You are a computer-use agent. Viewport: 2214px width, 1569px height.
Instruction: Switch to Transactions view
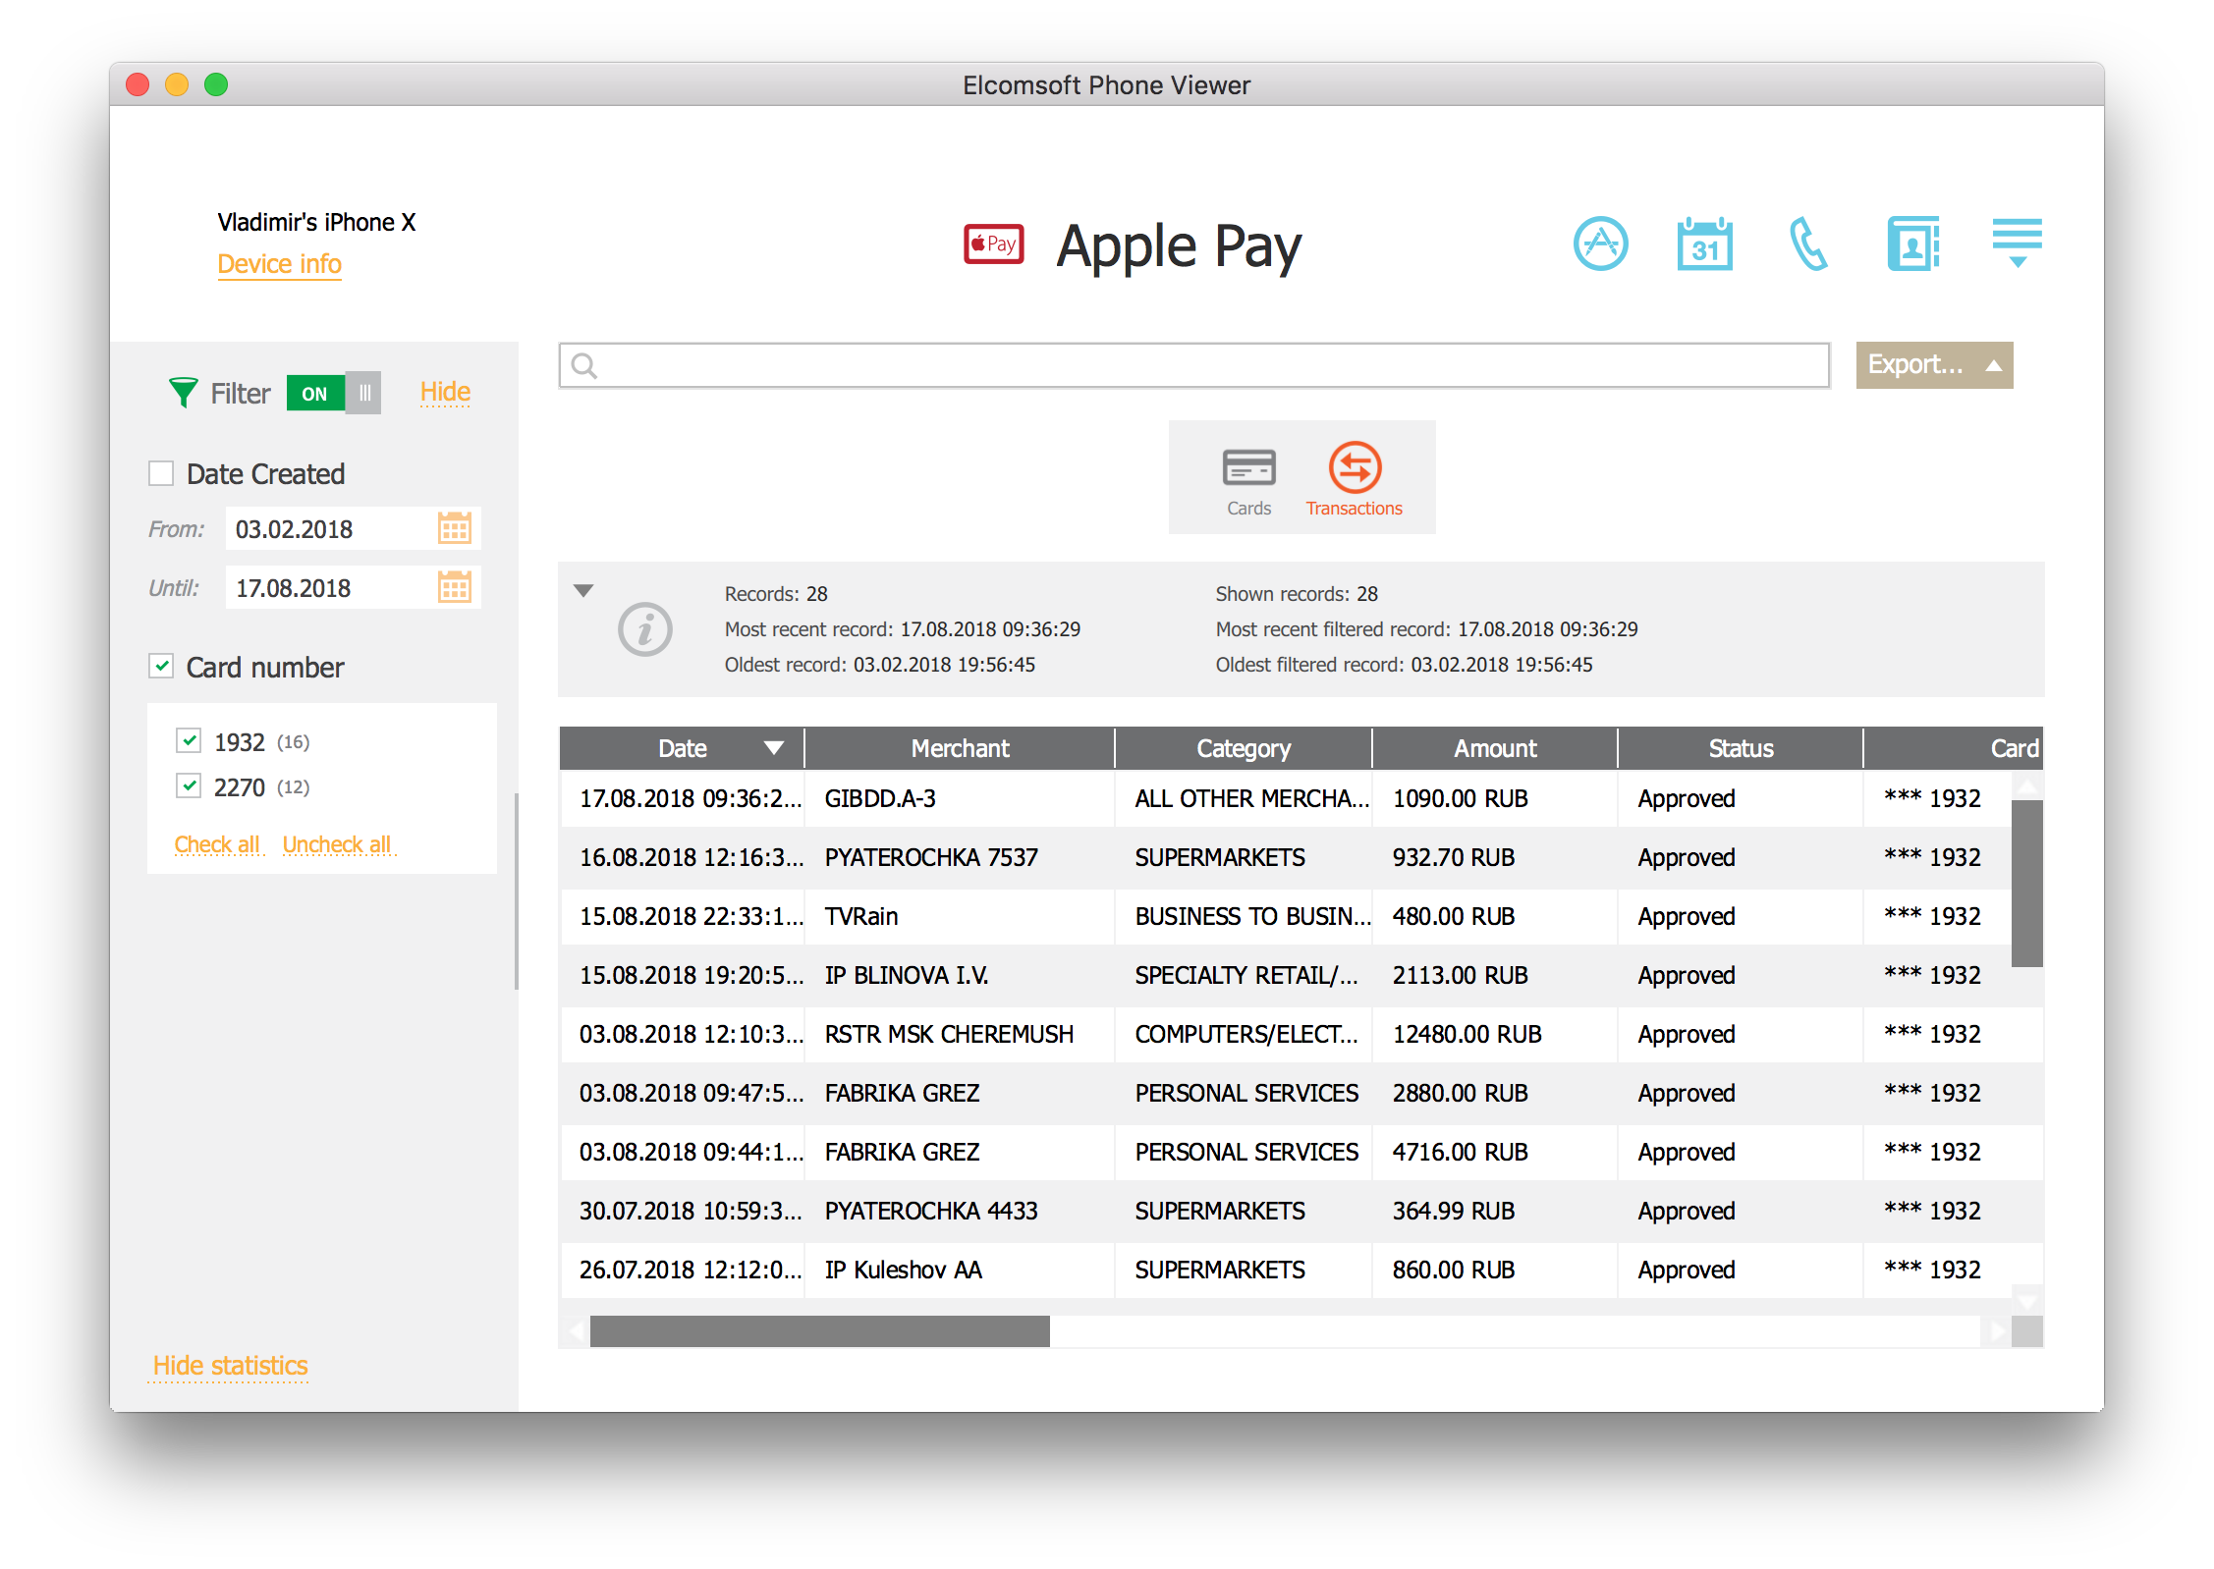pos(1354,482)
